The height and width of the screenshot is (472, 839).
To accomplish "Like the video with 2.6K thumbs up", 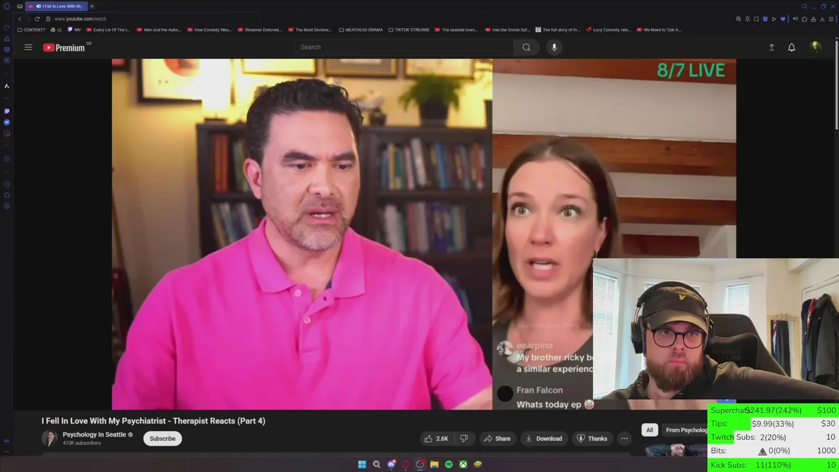I will point(437,439).
